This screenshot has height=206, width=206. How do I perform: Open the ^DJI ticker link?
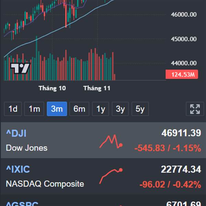(x=16, y=134)
